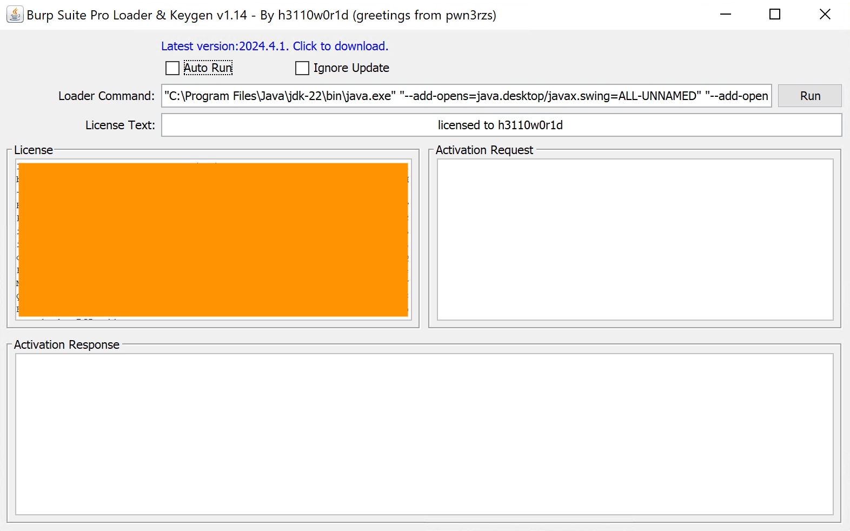Click inside the License text area

coord(214,240)
